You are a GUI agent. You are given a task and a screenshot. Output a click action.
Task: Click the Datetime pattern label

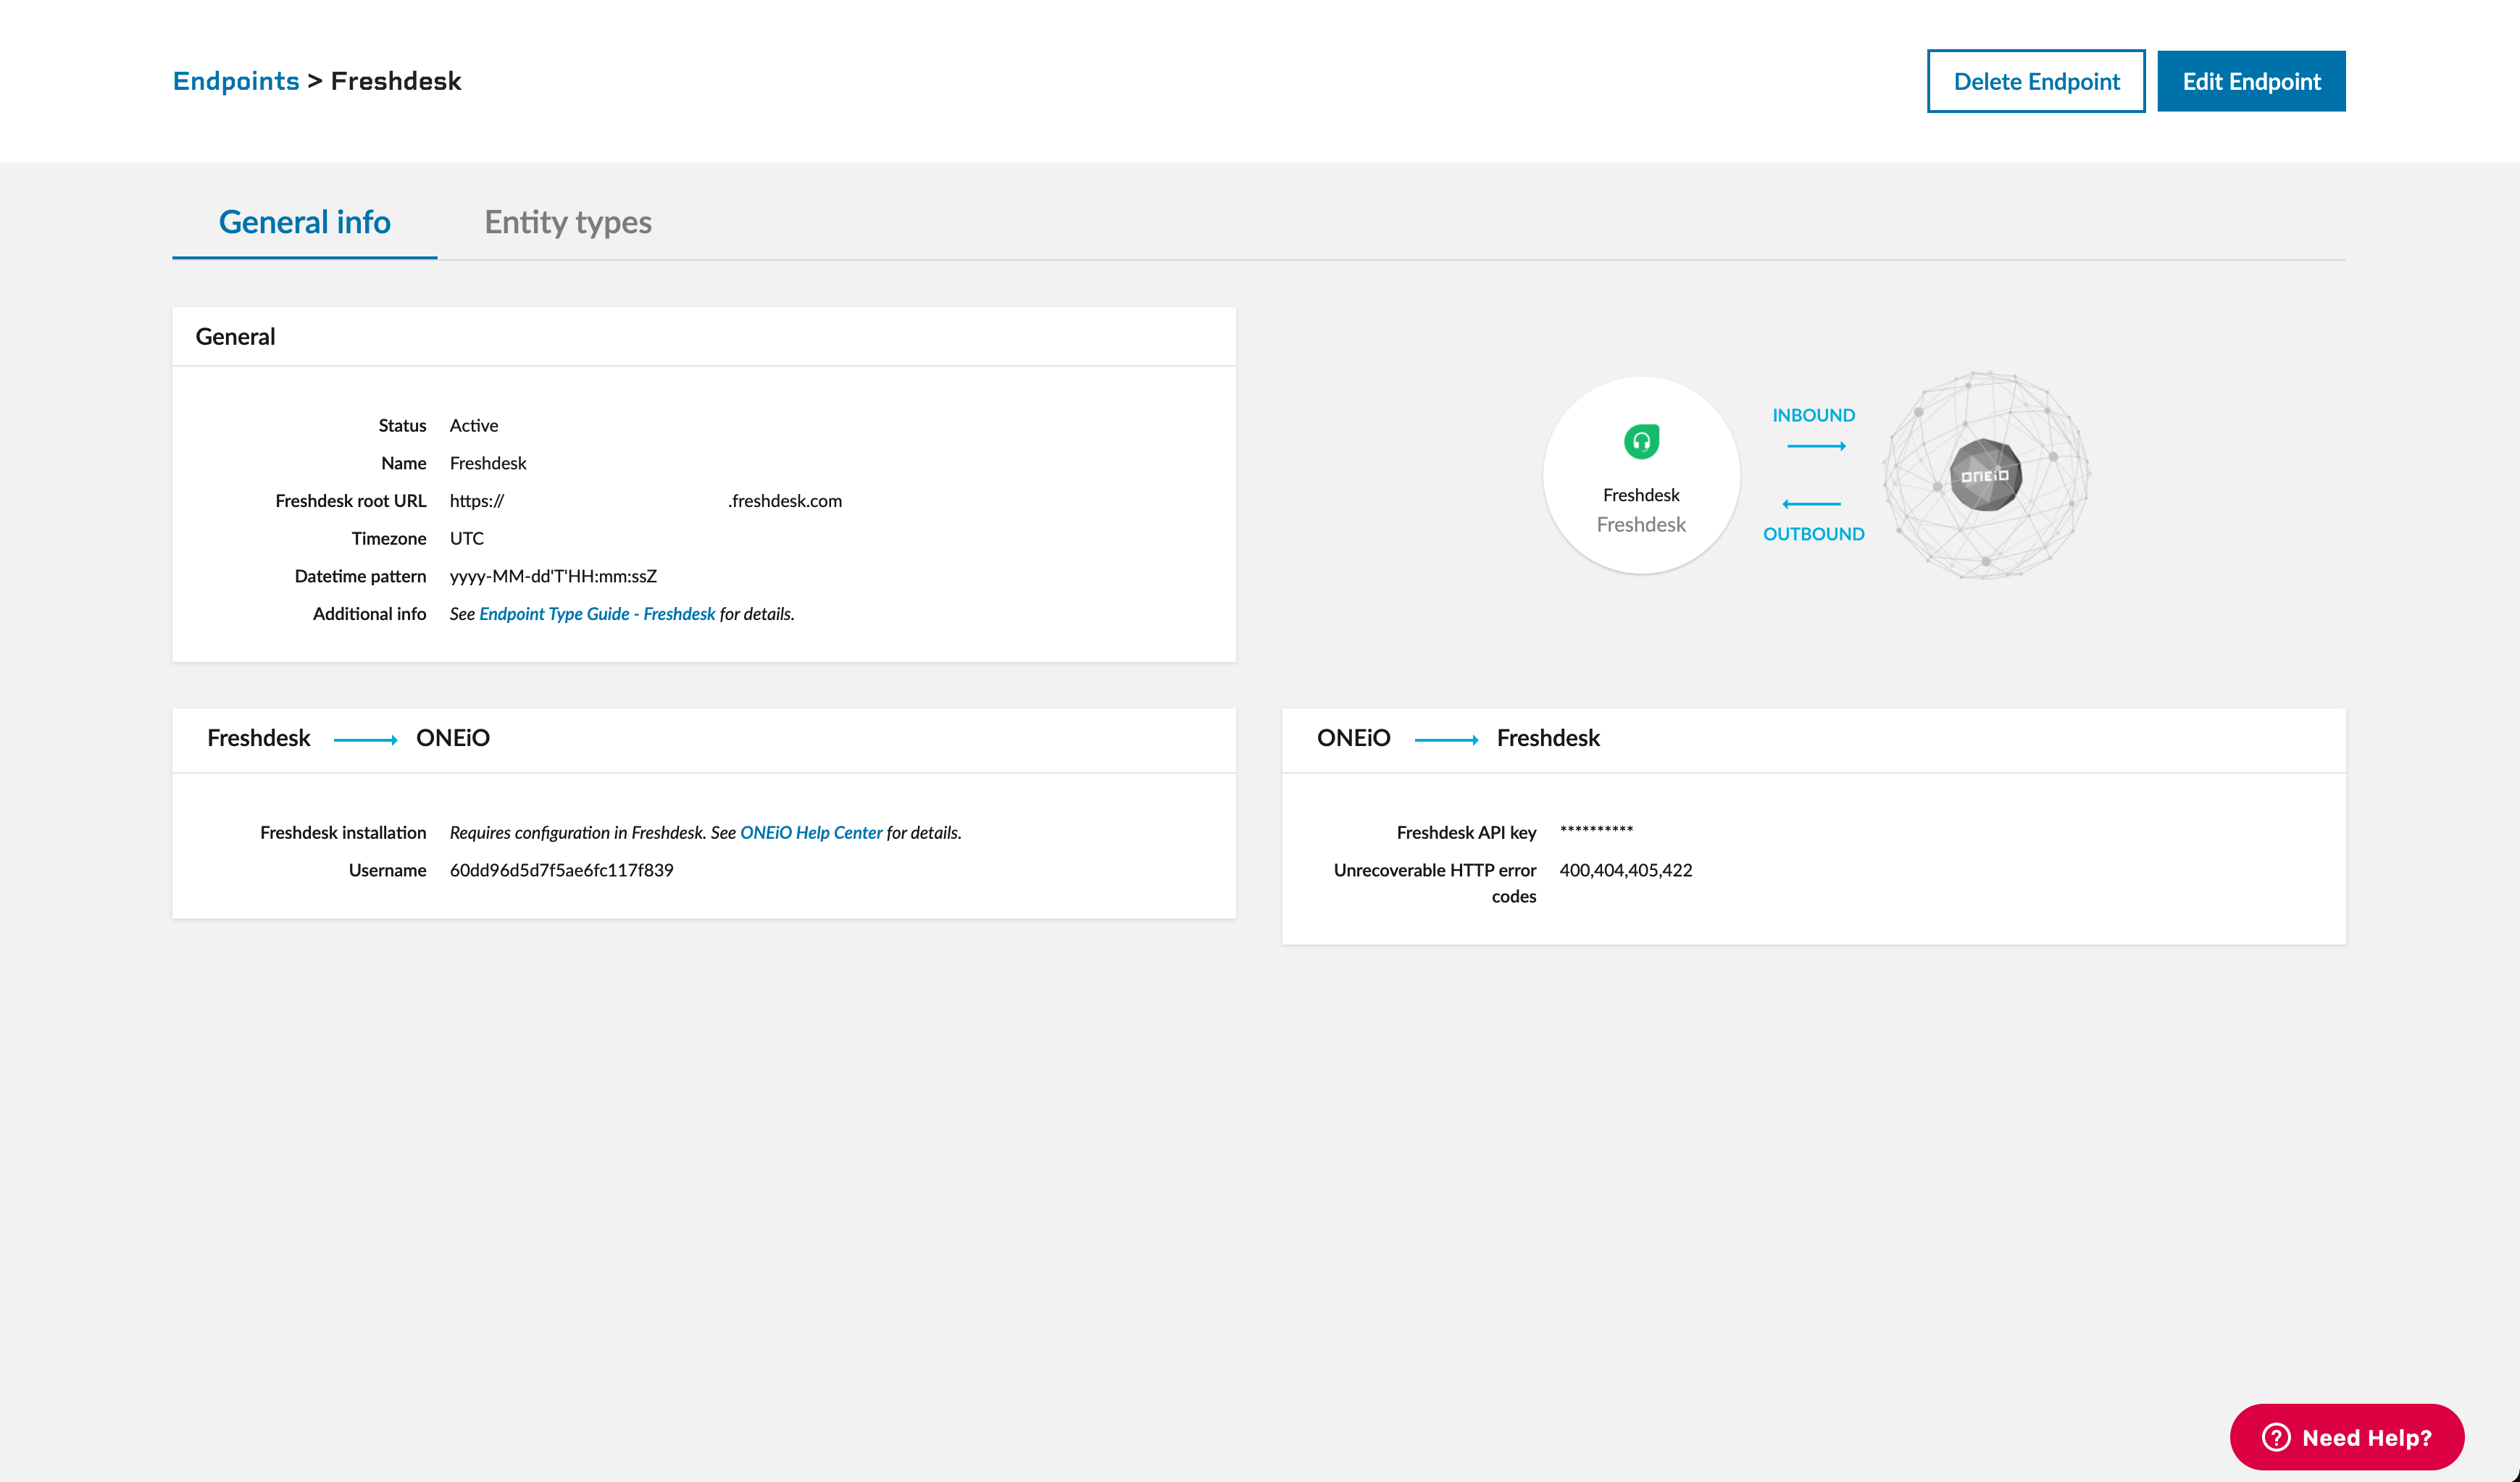tap(360, 576)
